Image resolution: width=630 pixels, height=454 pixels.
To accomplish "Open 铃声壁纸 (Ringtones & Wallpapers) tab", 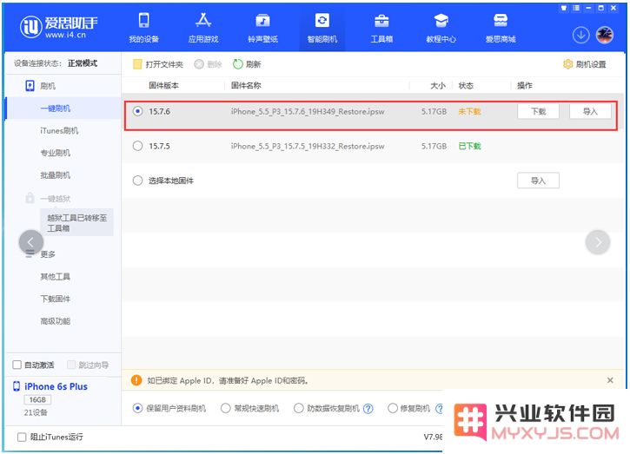I will click(x=262, y=27).
